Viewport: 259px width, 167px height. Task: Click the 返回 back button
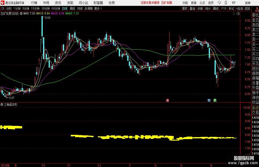247,9
